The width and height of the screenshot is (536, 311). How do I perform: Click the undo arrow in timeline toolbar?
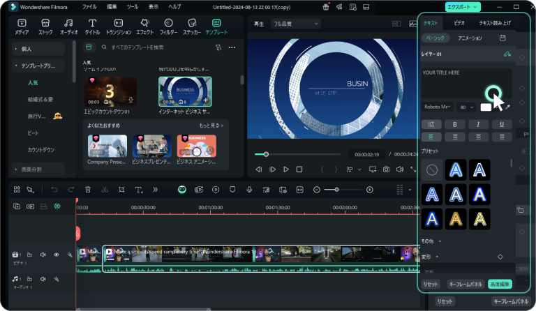coord(54,190)
